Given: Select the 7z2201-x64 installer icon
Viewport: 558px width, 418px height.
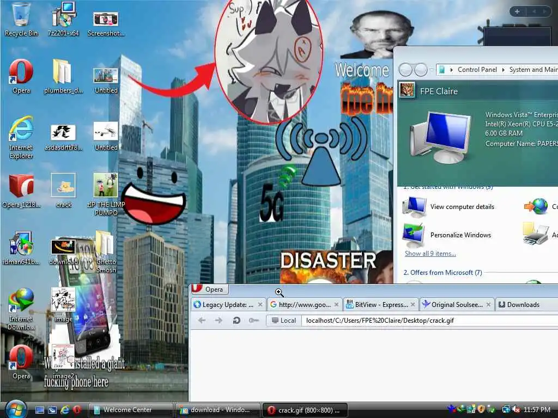Looking at the screenshot, I should pyautogui.click(x=63, y=20).
